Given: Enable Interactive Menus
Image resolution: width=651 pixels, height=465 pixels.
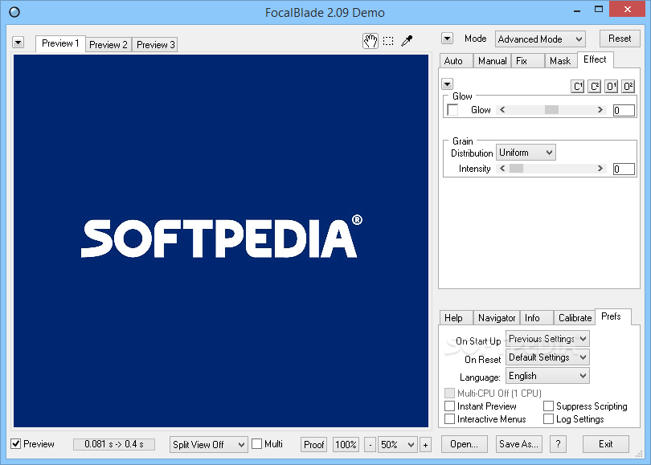Looking at the screenshot, I should tap(449, 419).
